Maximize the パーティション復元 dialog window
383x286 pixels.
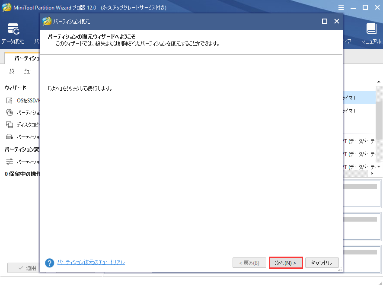[325, 21]
